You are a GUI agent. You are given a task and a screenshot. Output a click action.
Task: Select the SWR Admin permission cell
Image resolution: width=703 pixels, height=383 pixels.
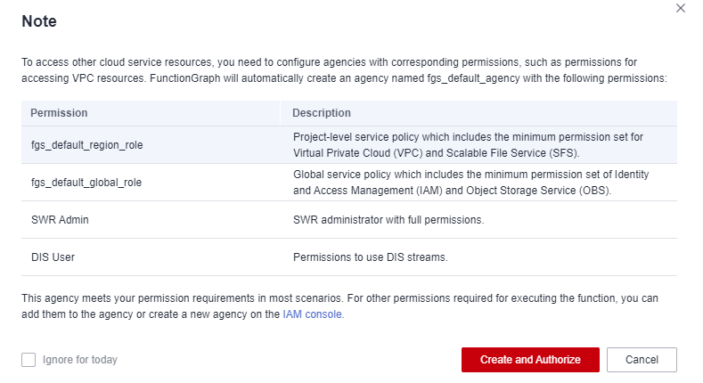point(151,220)
